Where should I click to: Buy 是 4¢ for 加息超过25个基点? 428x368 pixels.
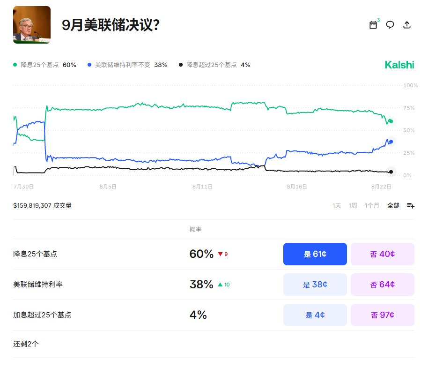315,315
